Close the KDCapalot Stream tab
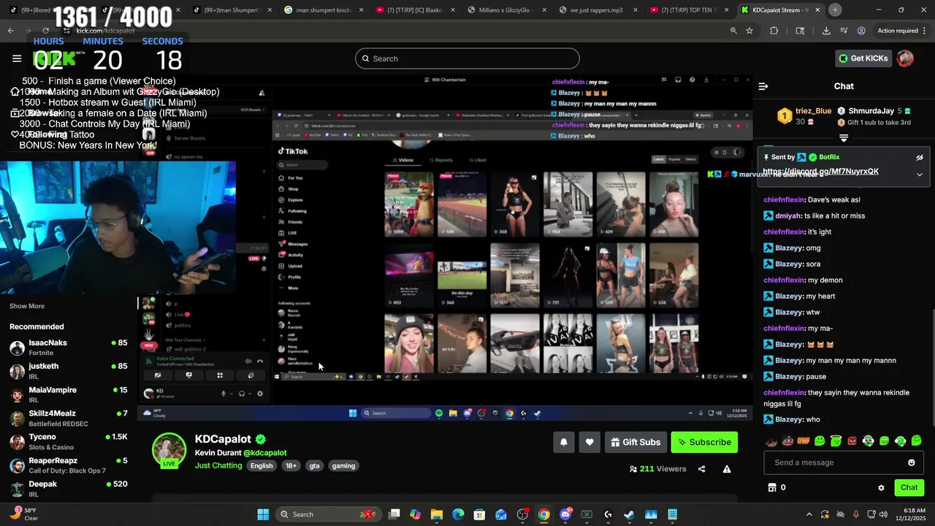The height and width of the screenshot is (526, 935). 817,10
